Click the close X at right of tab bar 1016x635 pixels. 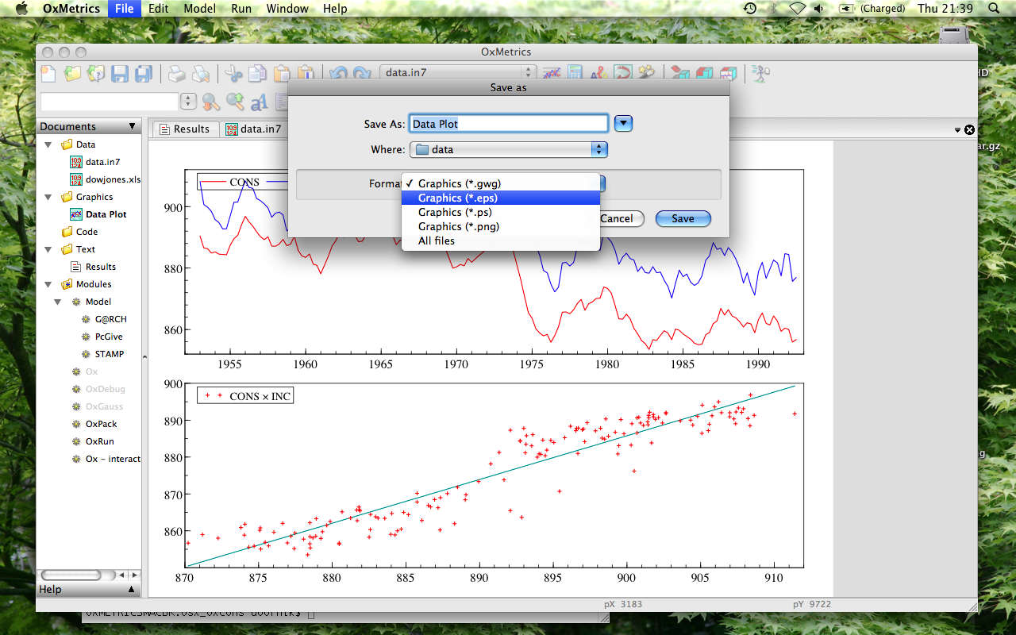pos(969,130)
